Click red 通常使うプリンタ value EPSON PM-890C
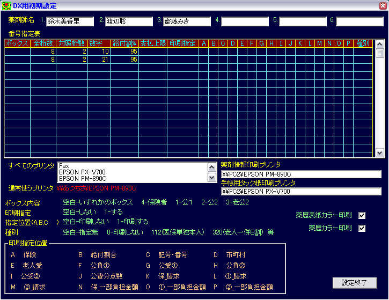 [x=96, y=188]
